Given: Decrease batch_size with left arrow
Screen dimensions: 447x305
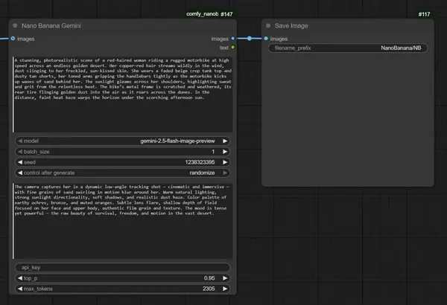Looking at the screenshot, I should pos(20,152).
